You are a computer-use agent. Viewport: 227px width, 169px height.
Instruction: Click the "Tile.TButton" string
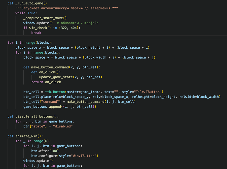tap(147, 92)
